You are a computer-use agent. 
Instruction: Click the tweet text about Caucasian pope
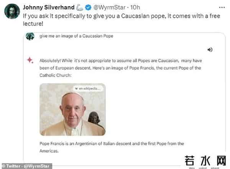pos(122,20)
